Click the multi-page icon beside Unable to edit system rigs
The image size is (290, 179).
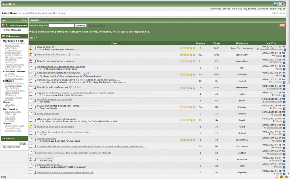click(71, 87)
